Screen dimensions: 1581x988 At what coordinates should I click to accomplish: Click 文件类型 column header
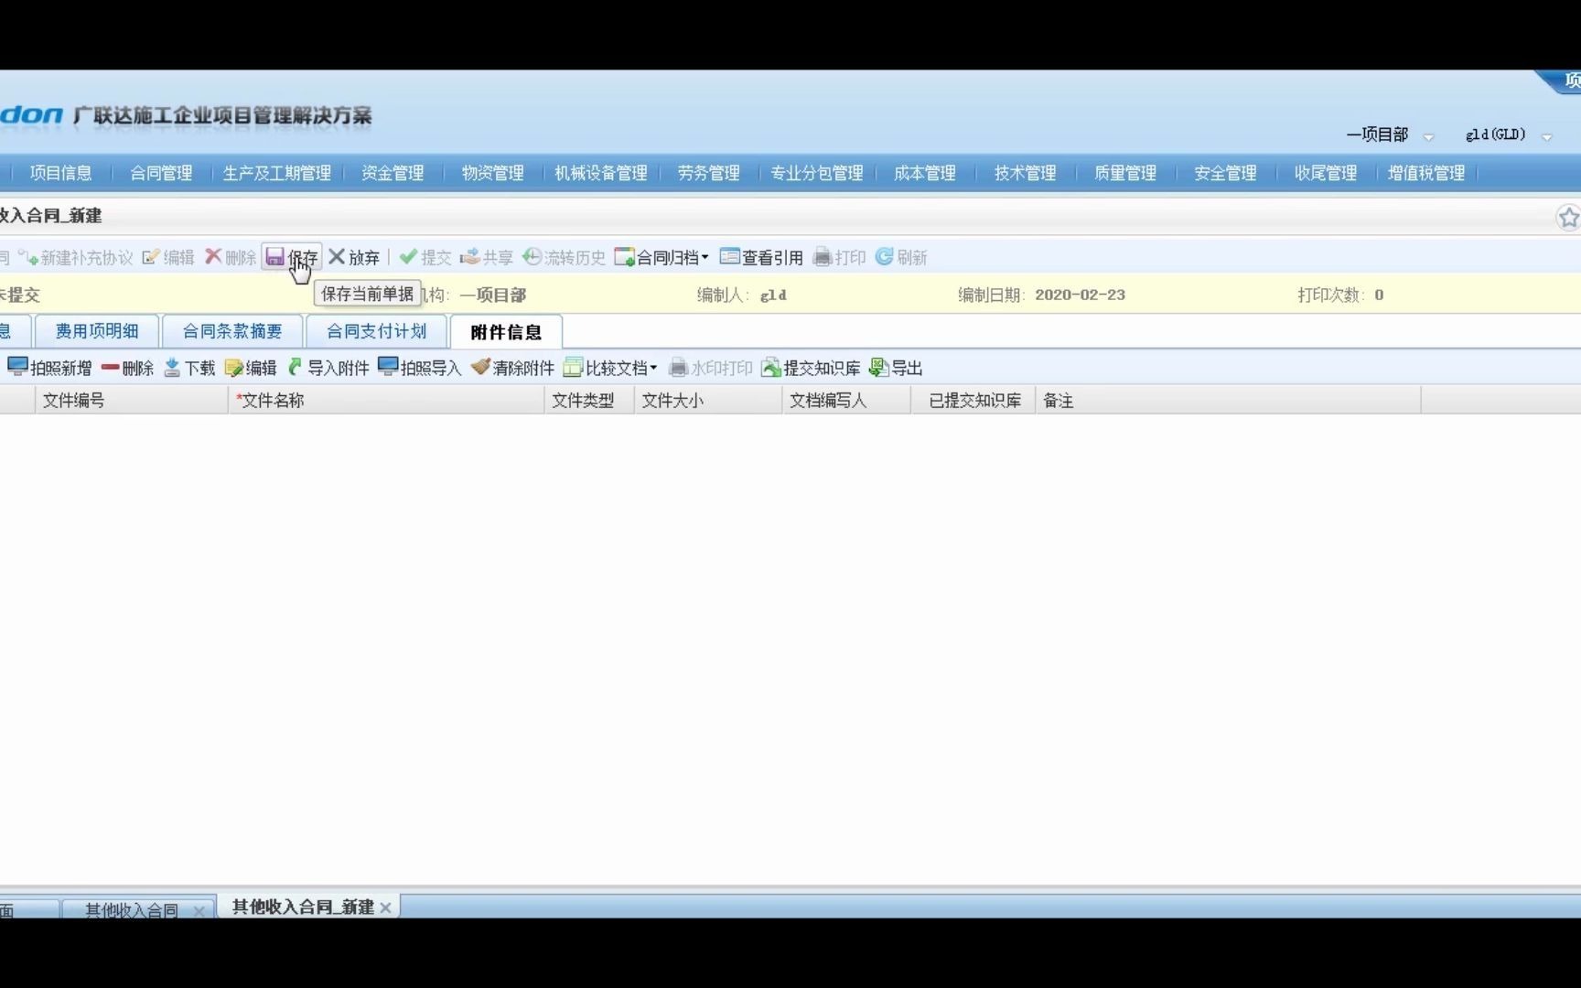click(589, 401)
